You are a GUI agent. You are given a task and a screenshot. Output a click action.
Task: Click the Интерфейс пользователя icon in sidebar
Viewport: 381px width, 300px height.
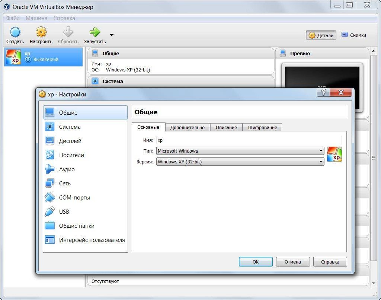(50, 240)
